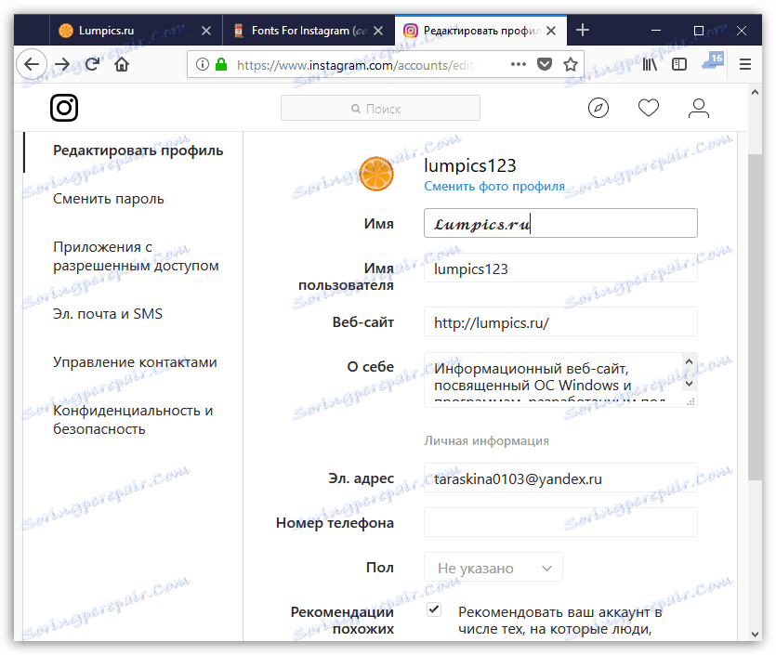The height and width of the screenshot is (655, 776).
Task: Click the Instagram Поиск search field
Action: pos(380,108)
